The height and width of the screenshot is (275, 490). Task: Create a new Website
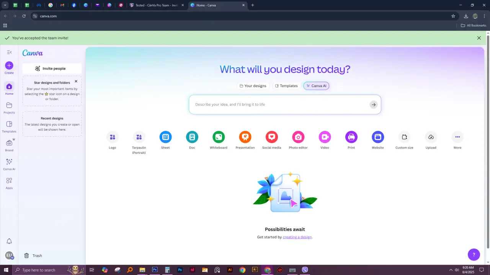[378, 140]
